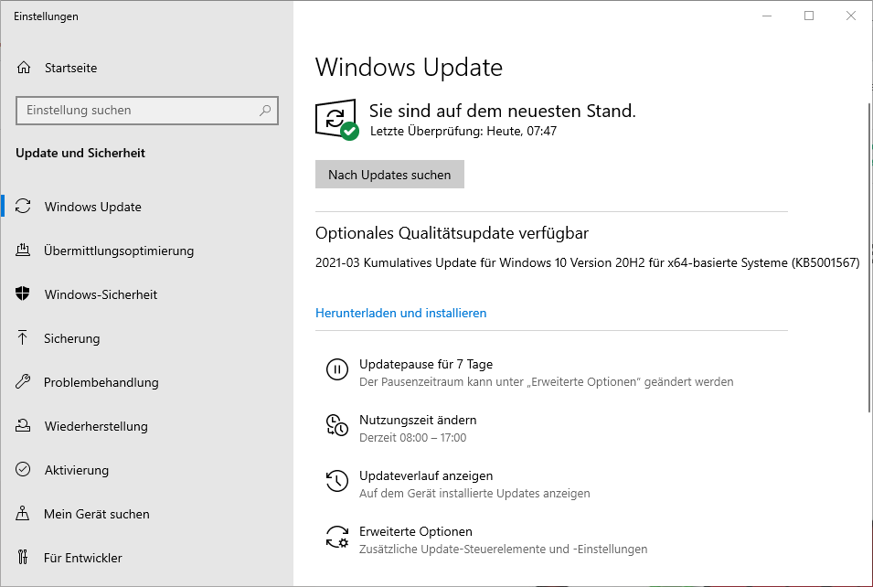Open the Aktivierung settings page
Viewport: 873px width, 587px height.
[76, 470]
